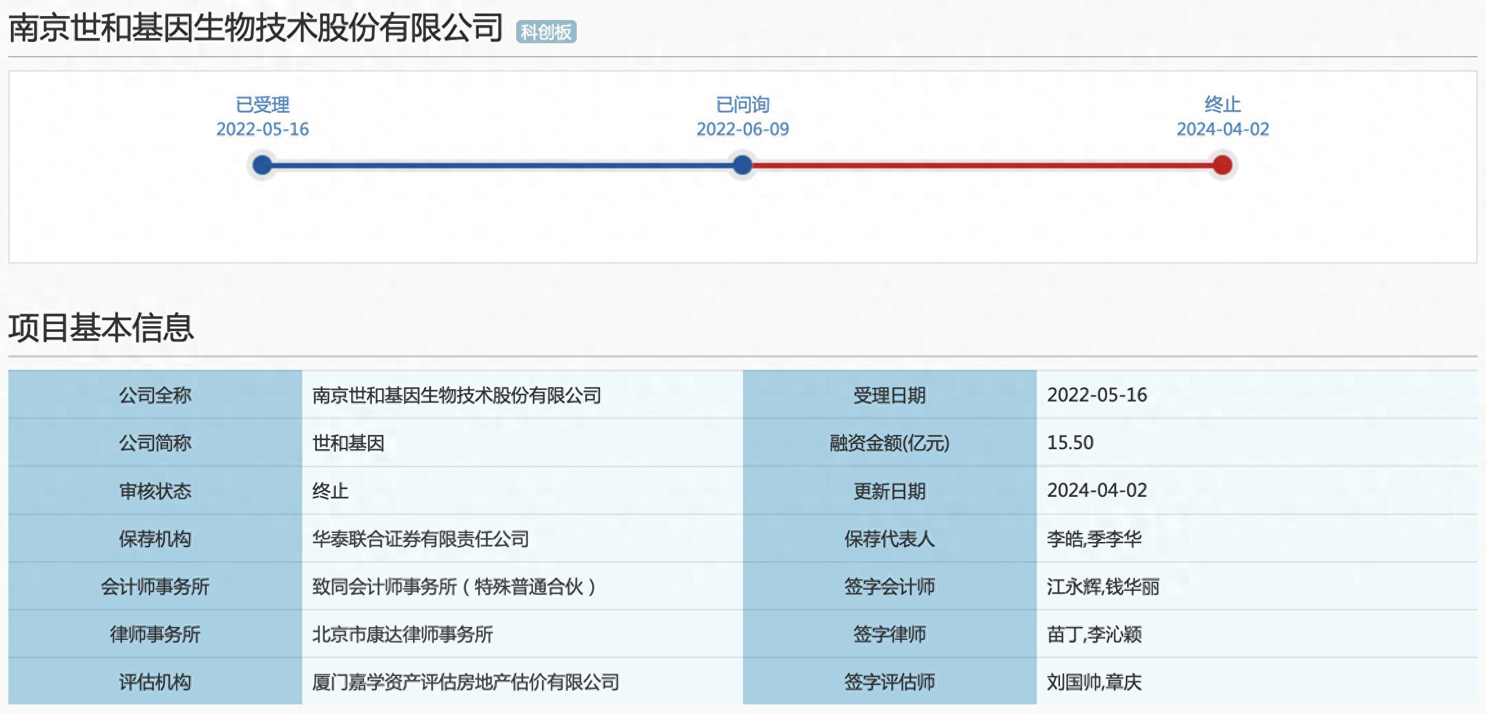Click the date 2022-06-09 under 已问询

742,129
